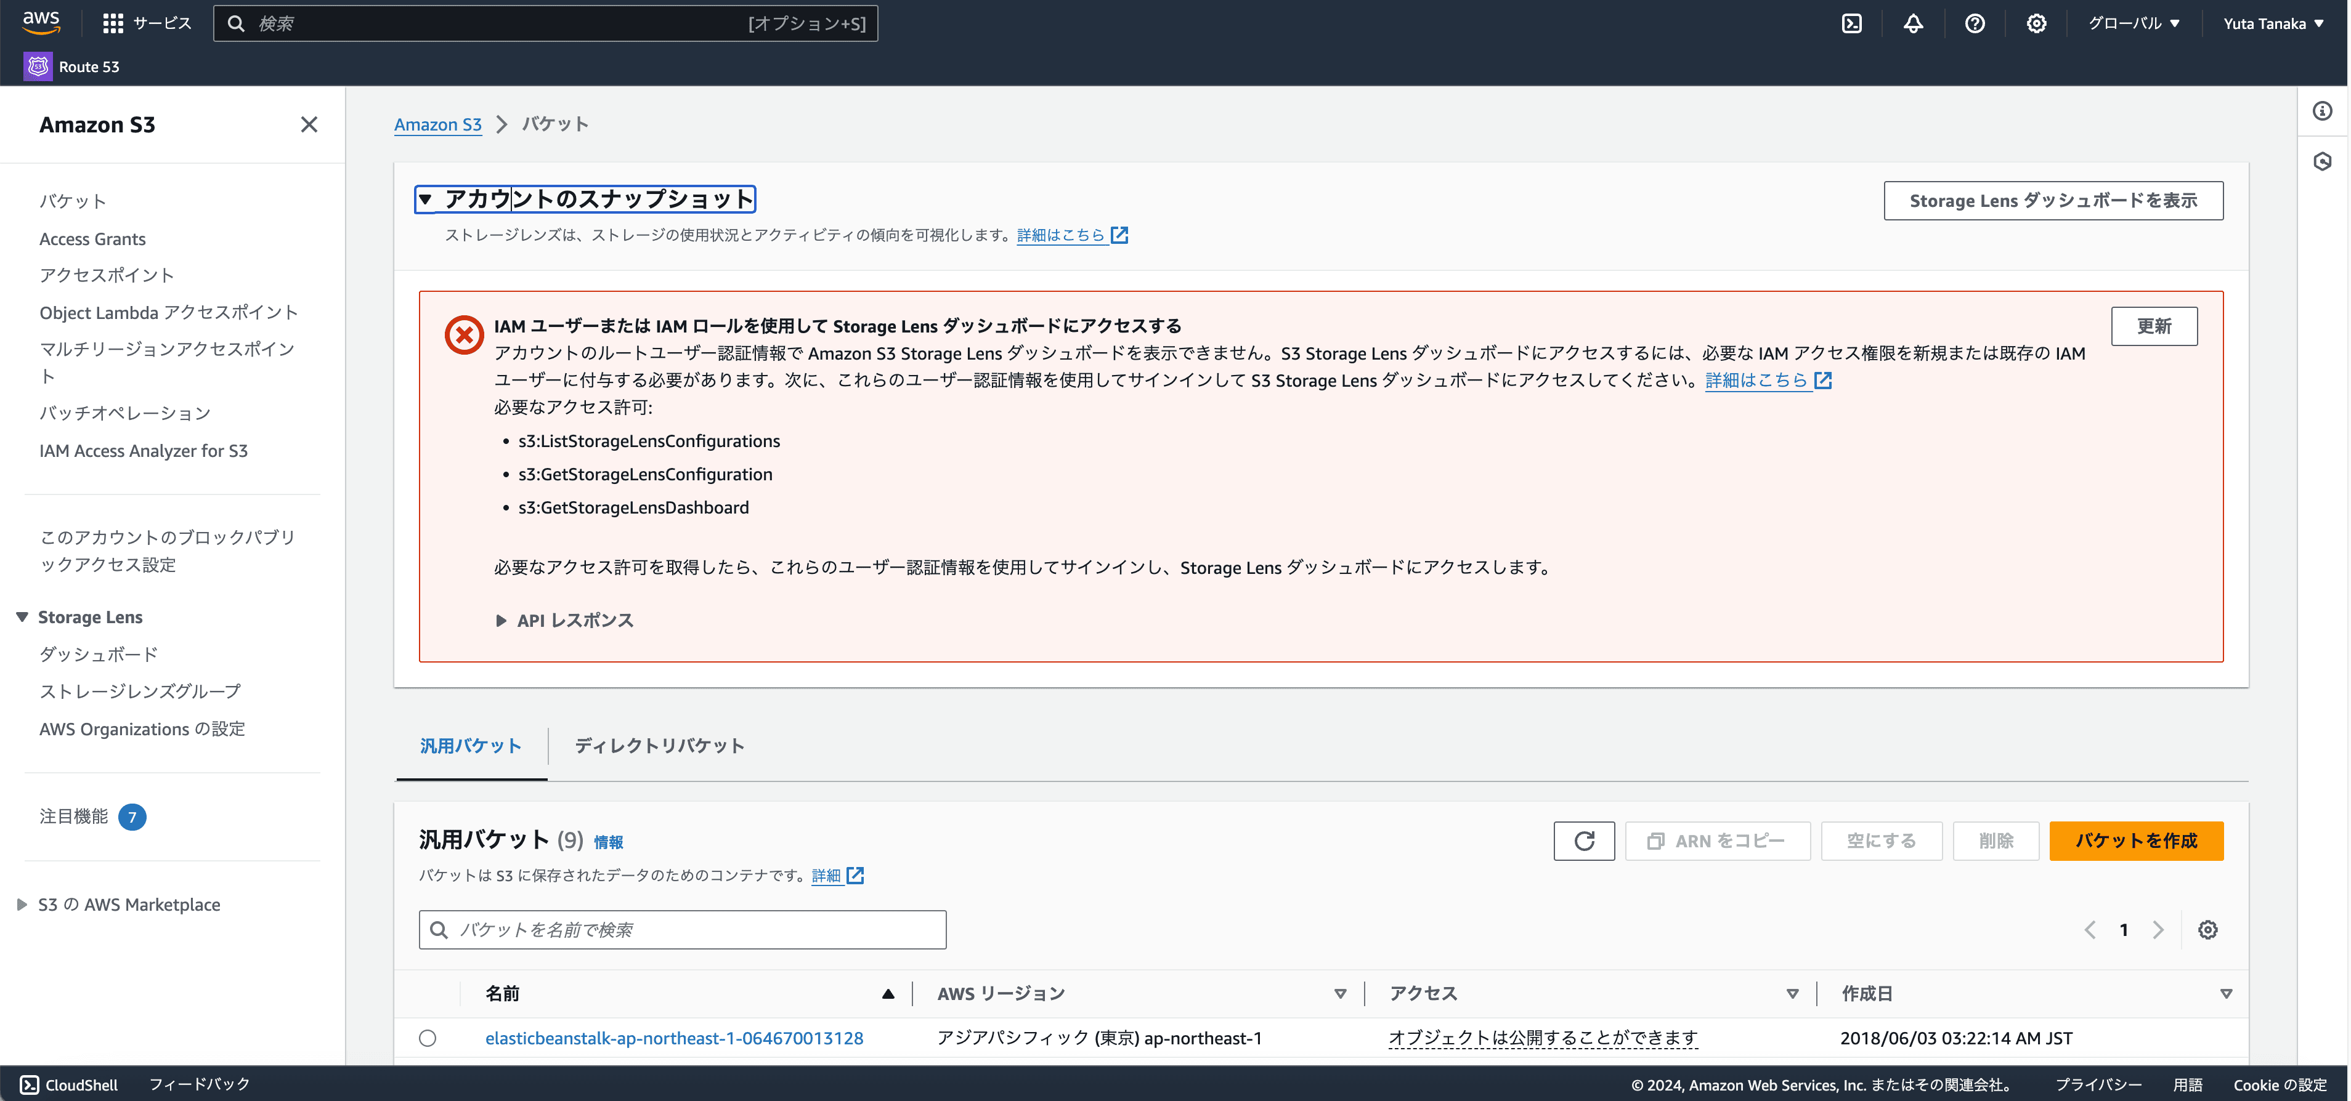Viewport: 2351px width, 1101px height.
Task: Open the グローバル region dropdown
Action: pyautogui.click(x=2134, y=24)
